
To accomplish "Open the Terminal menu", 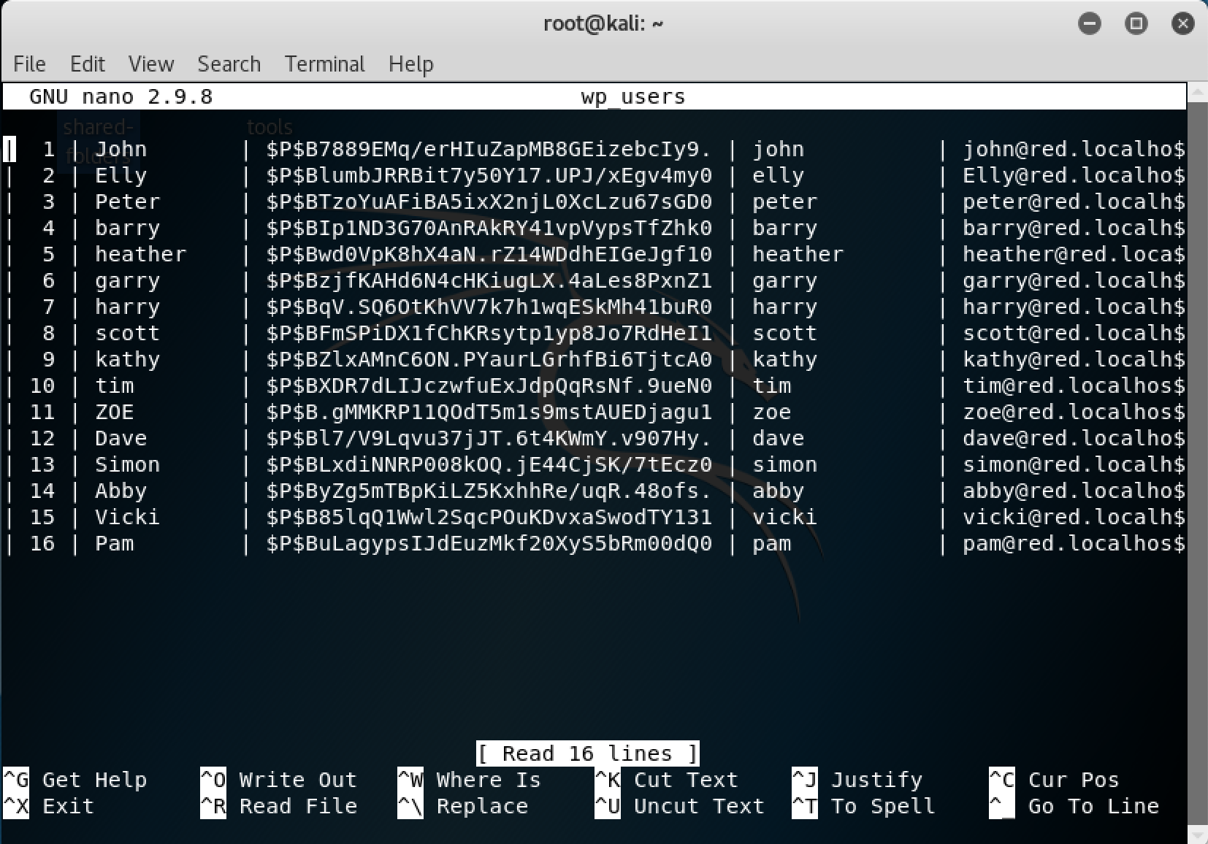I will [324, 64].
